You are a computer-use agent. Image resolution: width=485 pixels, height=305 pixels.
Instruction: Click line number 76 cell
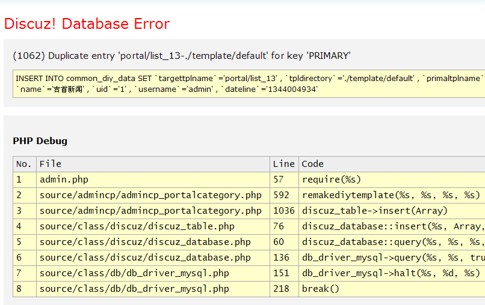(x=284, y=226)
